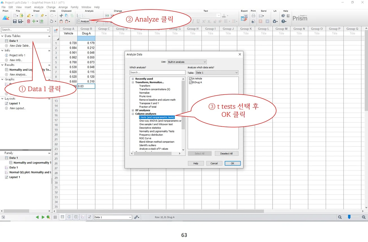Uncheck the A:Vehicle data set checkbox

[191, 79]
